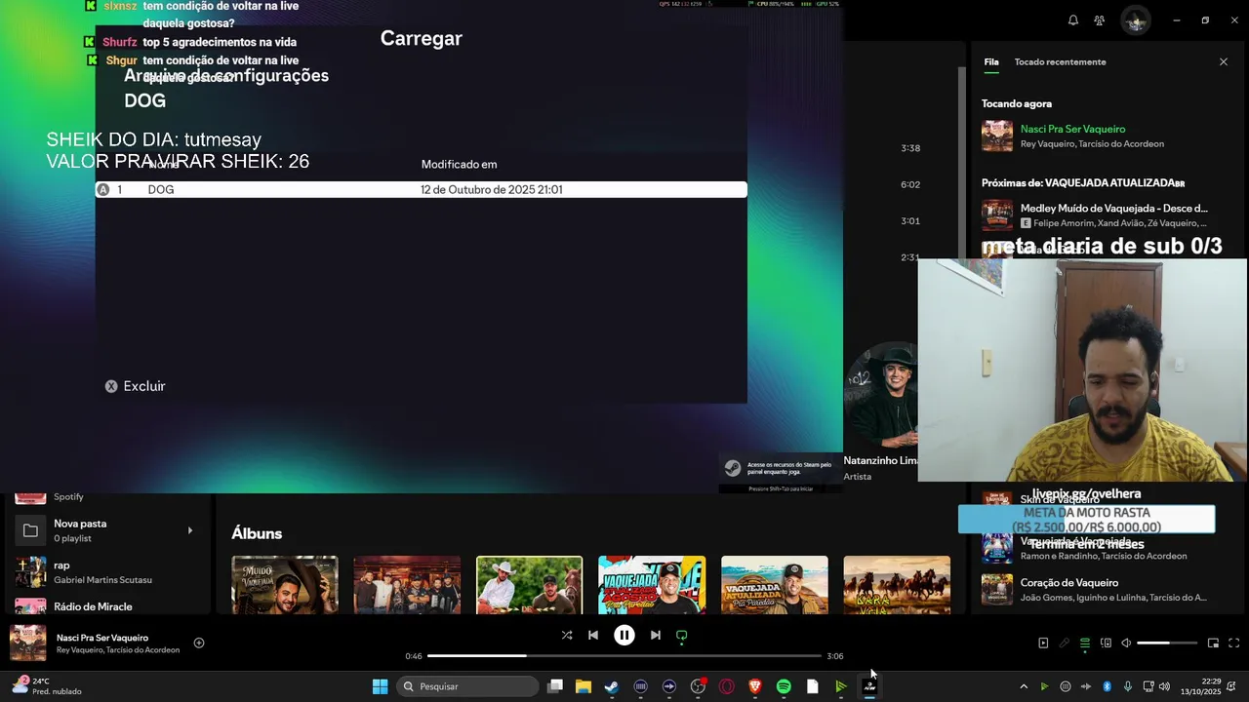Open the Nova pasta folder
The width and height of the screenshot is (1249, 702).
105,530
